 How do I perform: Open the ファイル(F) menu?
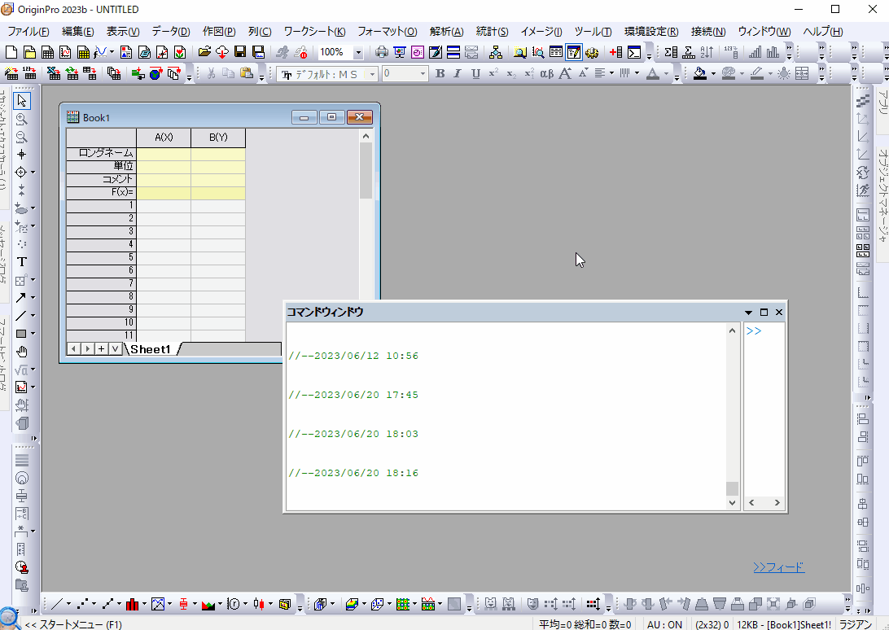[28, 32]
